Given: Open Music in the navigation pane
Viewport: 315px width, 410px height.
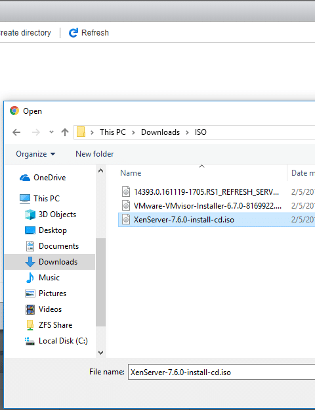Looking at the screenshot, I should 49,278.
